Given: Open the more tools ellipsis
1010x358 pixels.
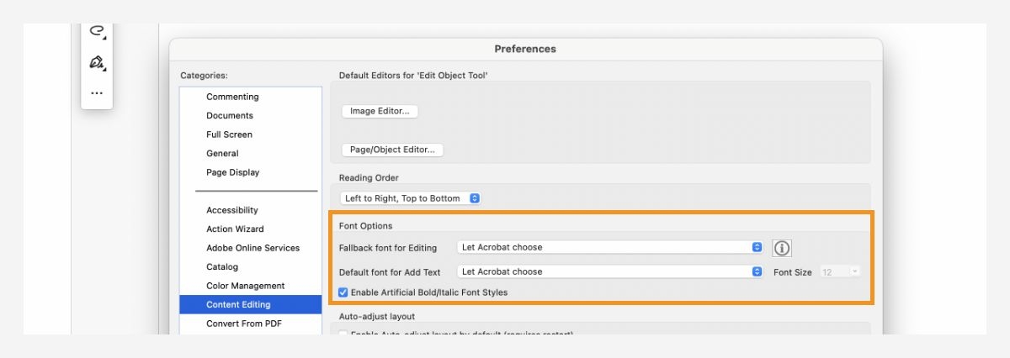Looking at the screenshot, I should (97, 93).
